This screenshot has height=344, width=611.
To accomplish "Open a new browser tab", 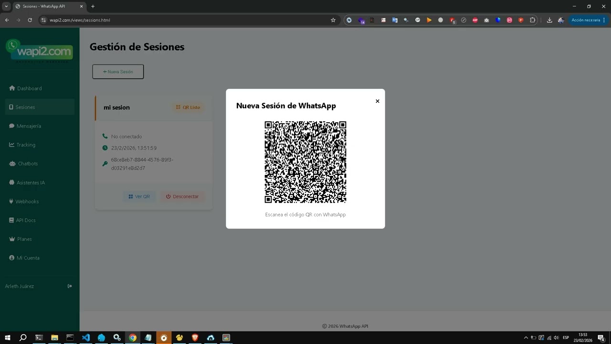I will pos(93,6).
